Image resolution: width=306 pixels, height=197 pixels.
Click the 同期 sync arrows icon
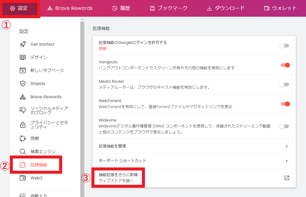point(23,138)
